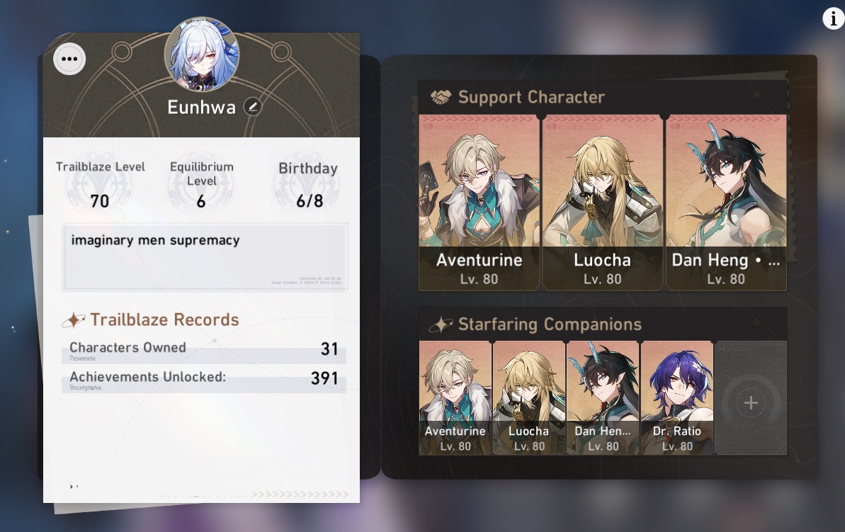Viewport: 845px width, 532px height.
Task: Click the Trailblaze Level 70 badge
Action: [101, 186]
